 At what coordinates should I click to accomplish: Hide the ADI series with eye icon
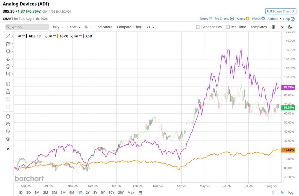click(x=19, y=36)
